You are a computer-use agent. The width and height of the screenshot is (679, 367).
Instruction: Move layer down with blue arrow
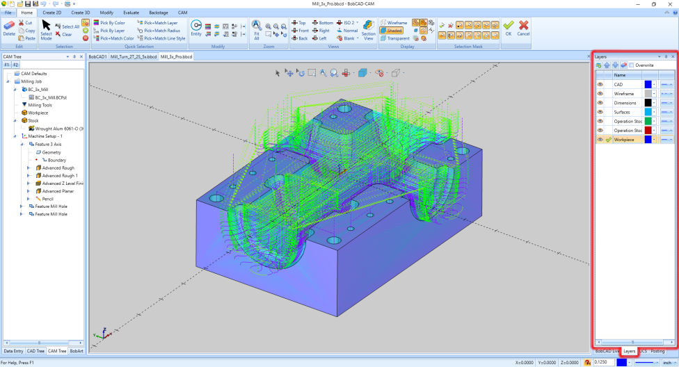[615, 65]
